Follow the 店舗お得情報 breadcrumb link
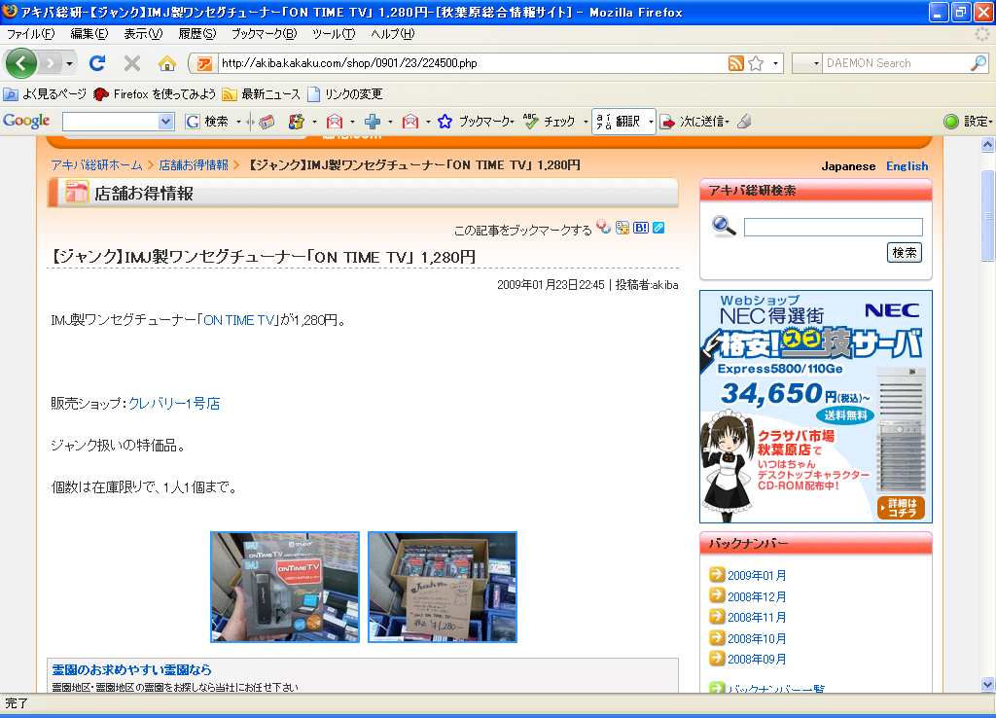Image resolution: width=996 pixels, height=718 pixels. (194, 165)
